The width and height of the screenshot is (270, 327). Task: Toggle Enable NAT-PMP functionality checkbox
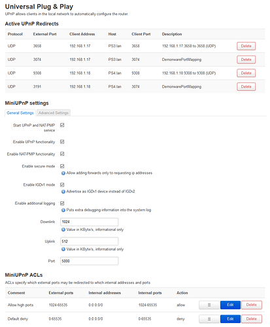(62, 154)
